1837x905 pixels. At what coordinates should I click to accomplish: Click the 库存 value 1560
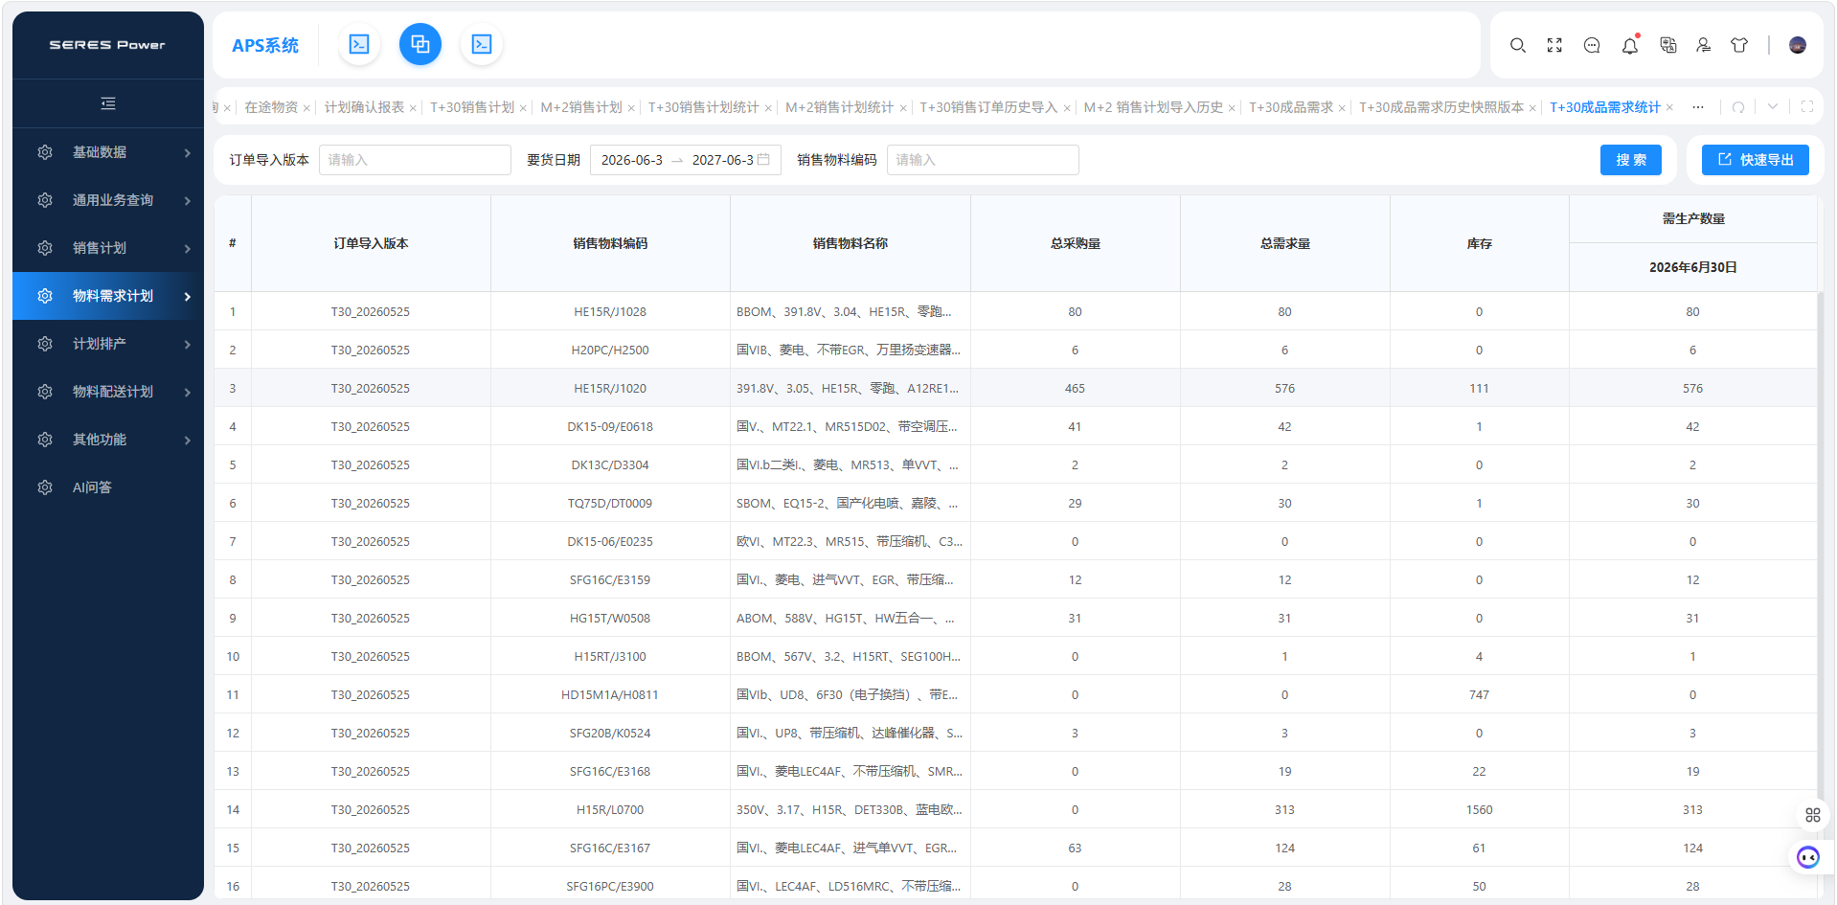click(1479, 809)
